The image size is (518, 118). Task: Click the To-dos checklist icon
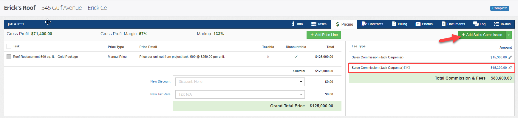496,24
